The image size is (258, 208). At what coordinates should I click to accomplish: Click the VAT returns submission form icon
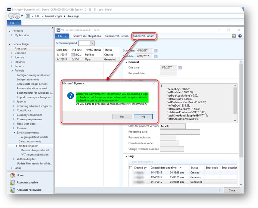58,30
